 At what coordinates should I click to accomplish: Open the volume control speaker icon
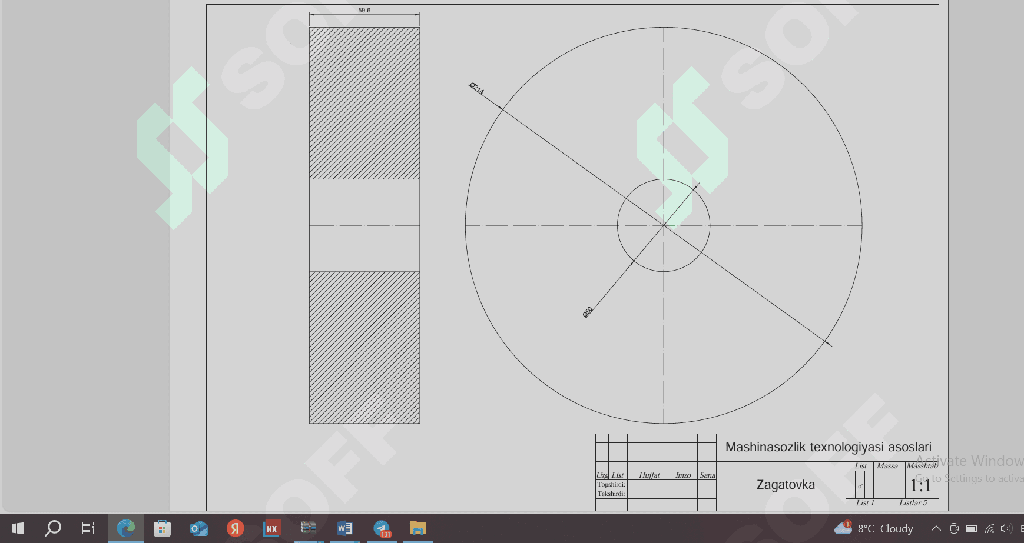(x=1006, y=528)
